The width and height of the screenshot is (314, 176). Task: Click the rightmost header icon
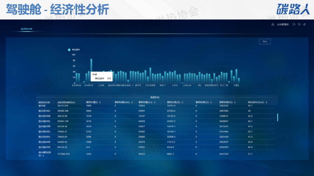tap(304, 24)
